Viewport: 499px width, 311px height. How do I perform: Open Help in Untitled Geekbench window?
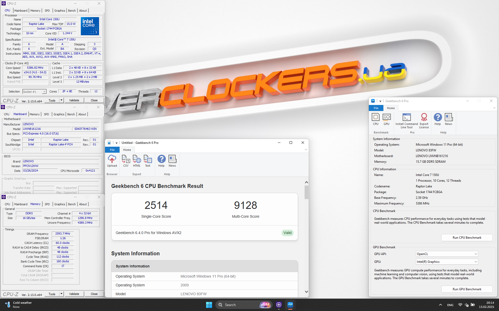(x=161, y=161)
